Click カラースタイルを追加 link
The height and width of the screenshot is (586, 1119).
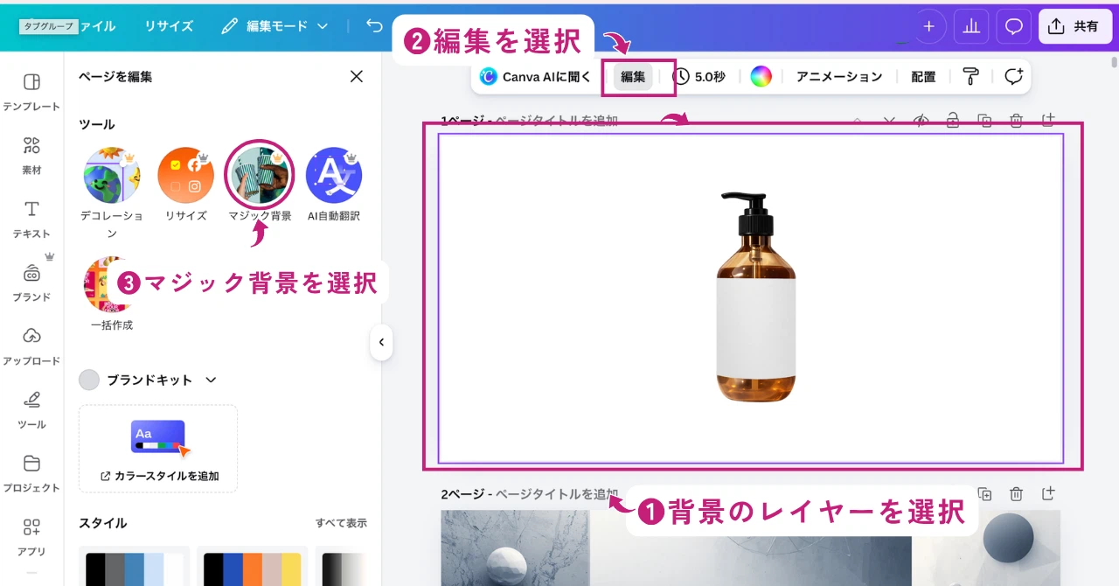click(x=158, y=477)
